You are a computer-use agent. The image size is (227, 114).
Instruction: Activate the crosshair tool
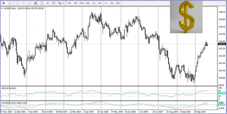coord(10,3)
